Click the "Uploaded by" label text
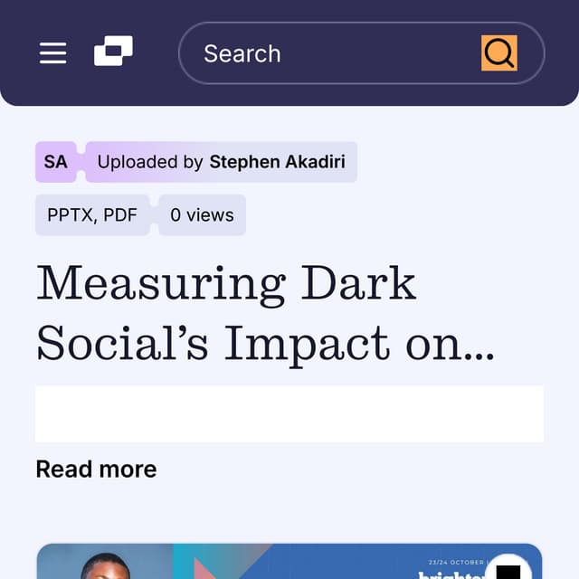579x579 pixels. point(150,162)
